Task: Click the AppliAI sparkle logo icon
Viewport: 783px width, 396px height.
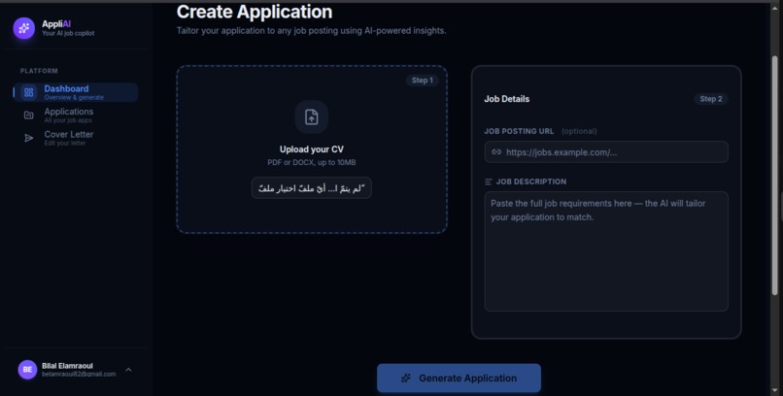Action: (x=24, y=28)
